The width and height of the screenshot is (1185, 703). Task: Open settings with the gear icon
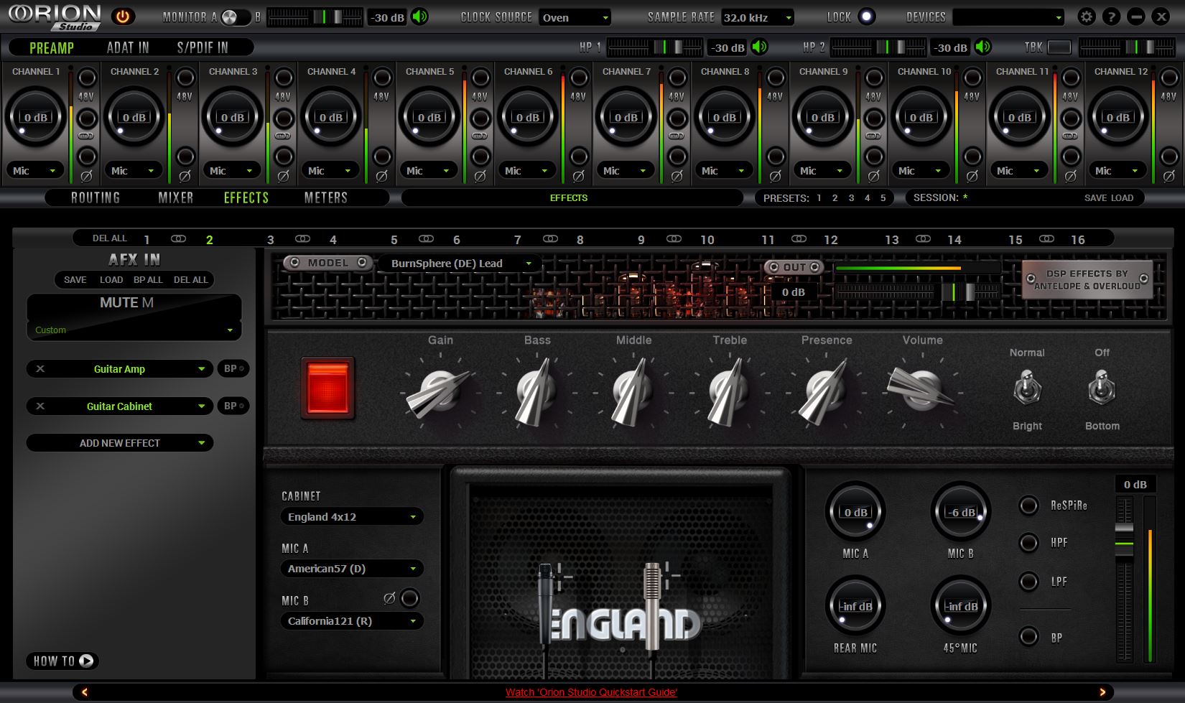[1087, 17]
